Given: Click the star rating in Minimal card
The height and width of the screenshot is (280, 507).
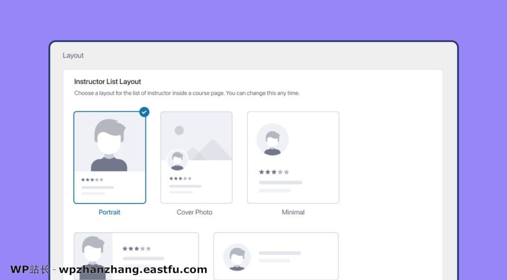Looking at the screenshot, I should point(273,172).
